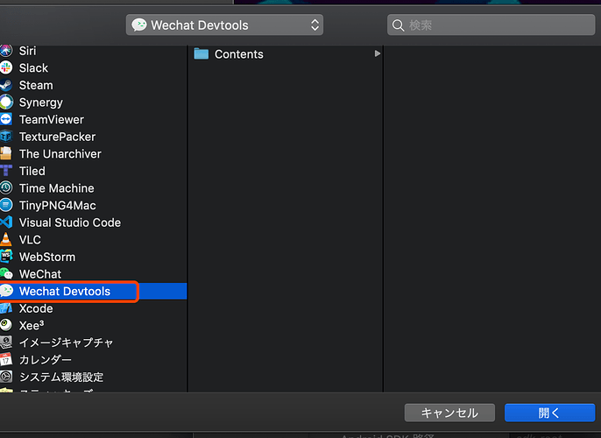Click the Visual Studio Code icon
601x438 pixels.
click(6, 223)
